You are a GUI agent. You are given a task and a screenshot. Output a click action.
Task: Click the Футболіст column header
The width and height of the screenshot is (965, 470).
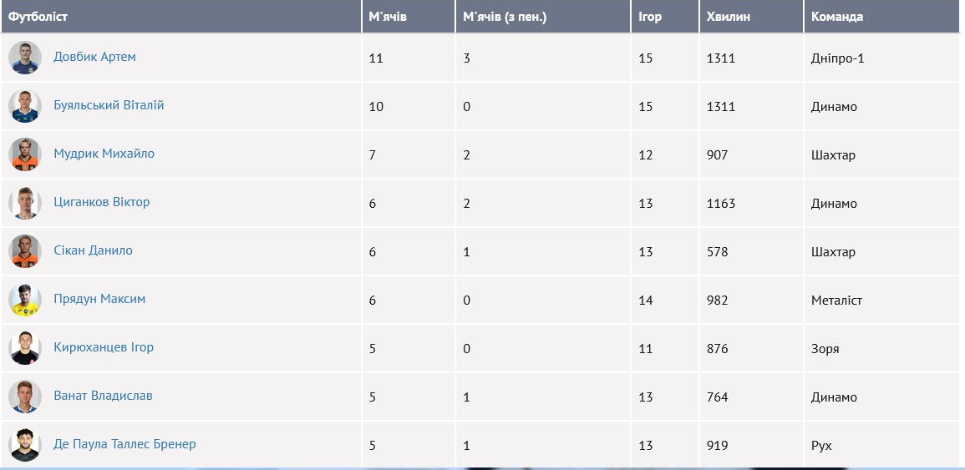(38, 17)
